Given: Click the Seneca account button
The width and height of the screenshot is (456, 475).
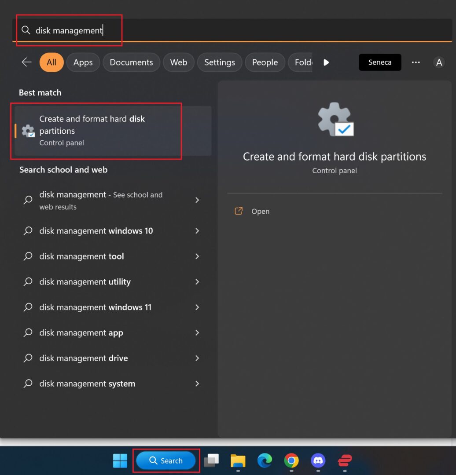Looking at the screenshot, I should 380,62.
